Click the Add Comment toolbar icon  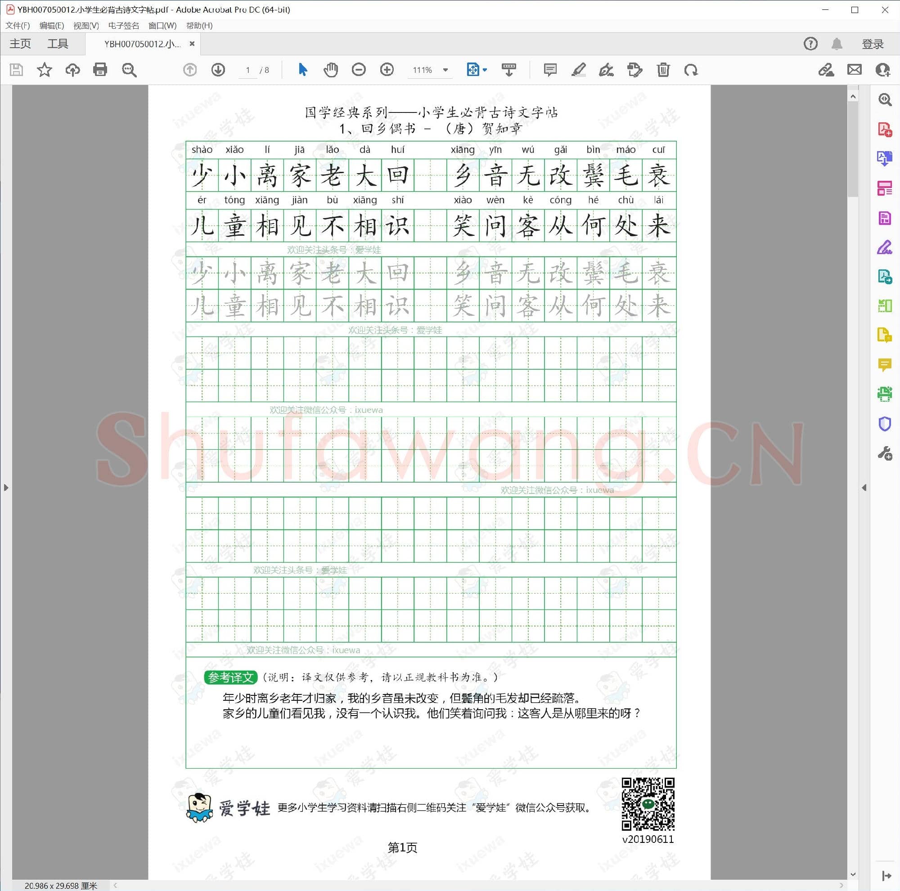[x=550, y=70]
